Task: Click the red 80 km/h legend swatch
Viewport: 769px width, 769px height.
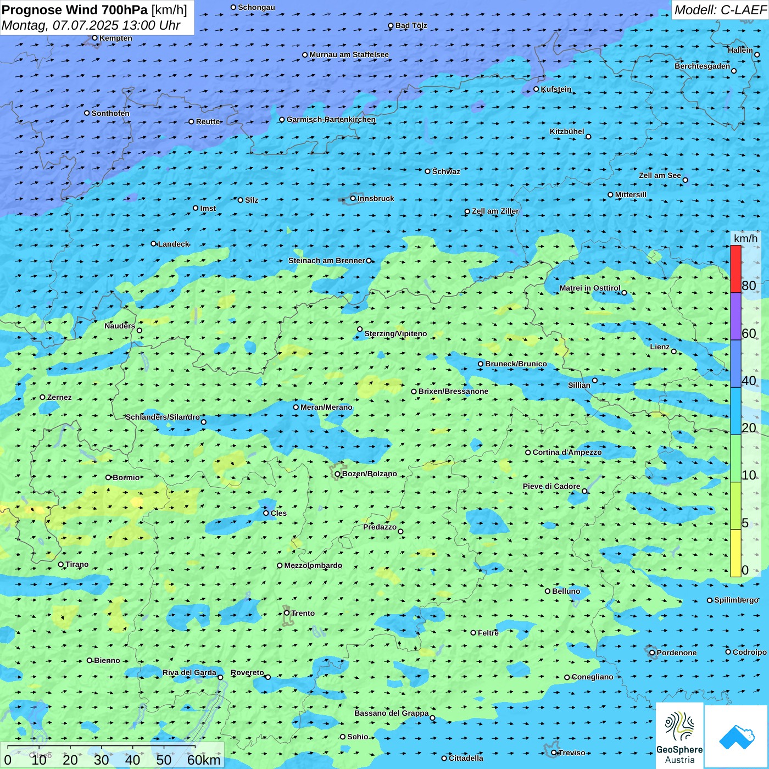Action: (735, 269)
